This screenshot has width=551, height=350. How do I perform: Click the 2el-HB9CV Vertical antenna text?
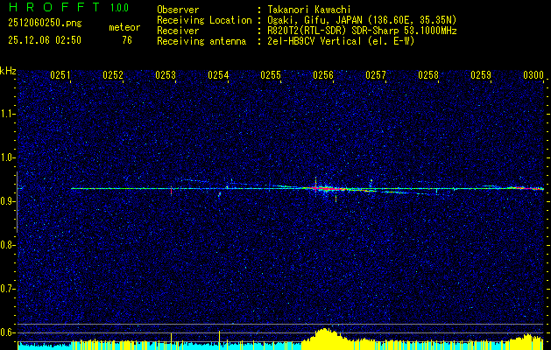point(341,41)
